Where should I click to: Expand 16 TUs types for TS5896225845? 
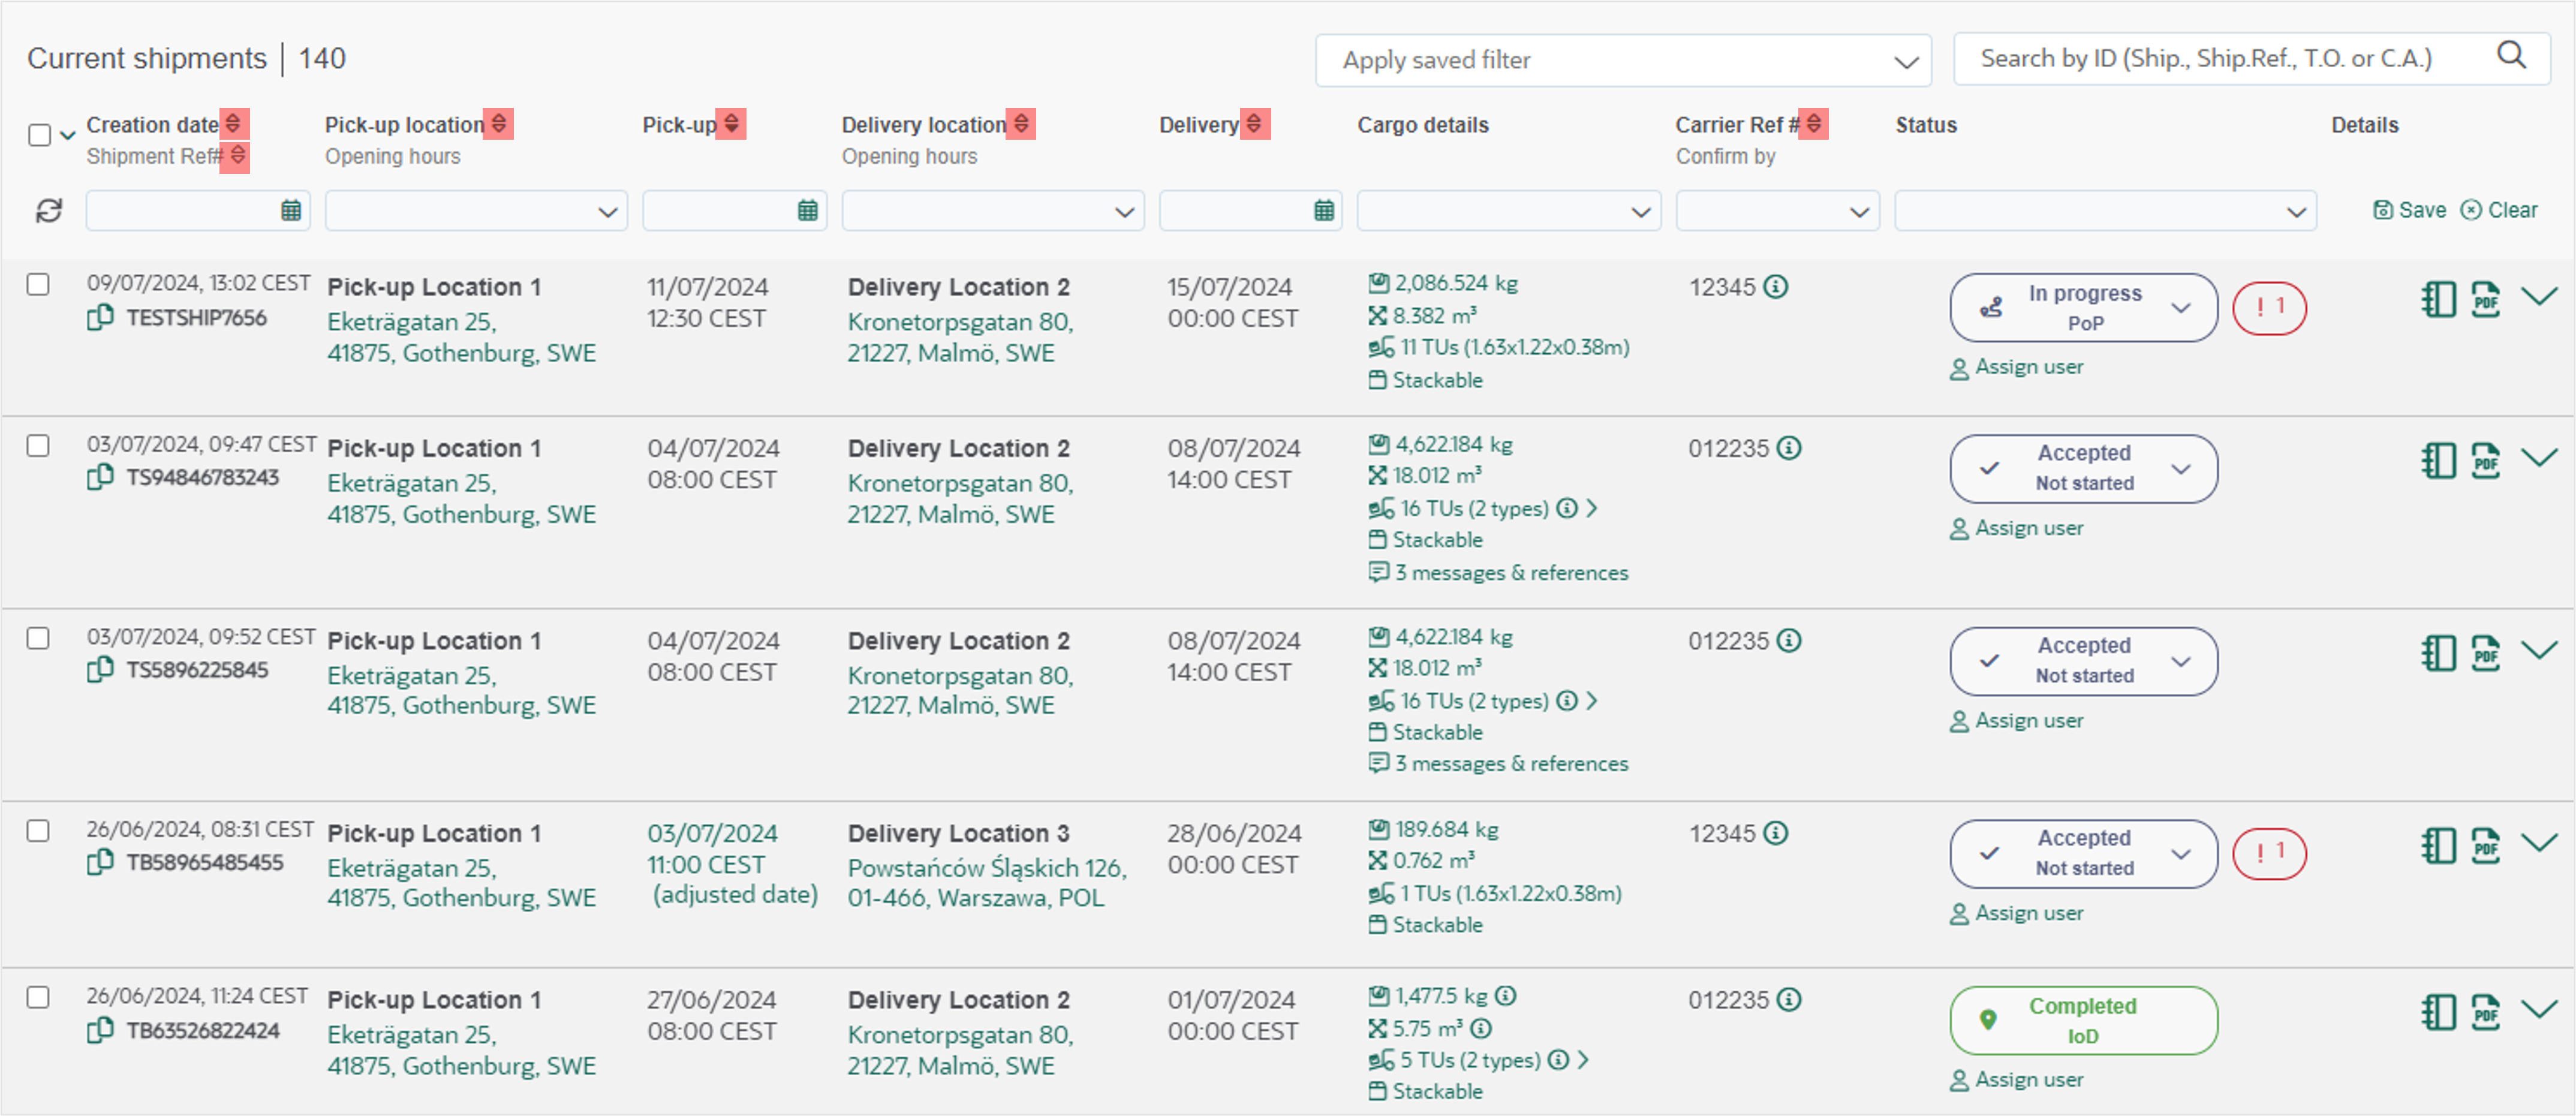1592,701
